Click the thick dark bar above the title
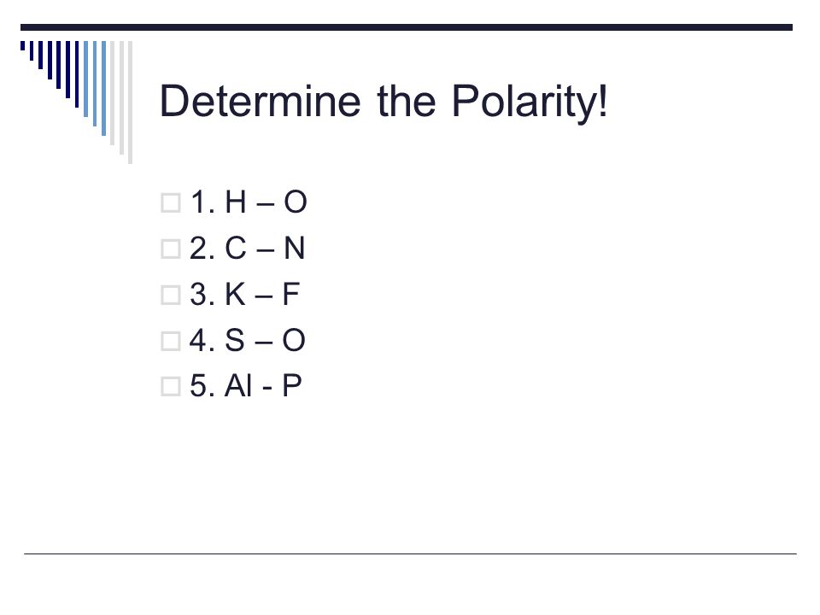Image resolution: width=820 pixels, height=615 pixels. [x=407, y=27]
